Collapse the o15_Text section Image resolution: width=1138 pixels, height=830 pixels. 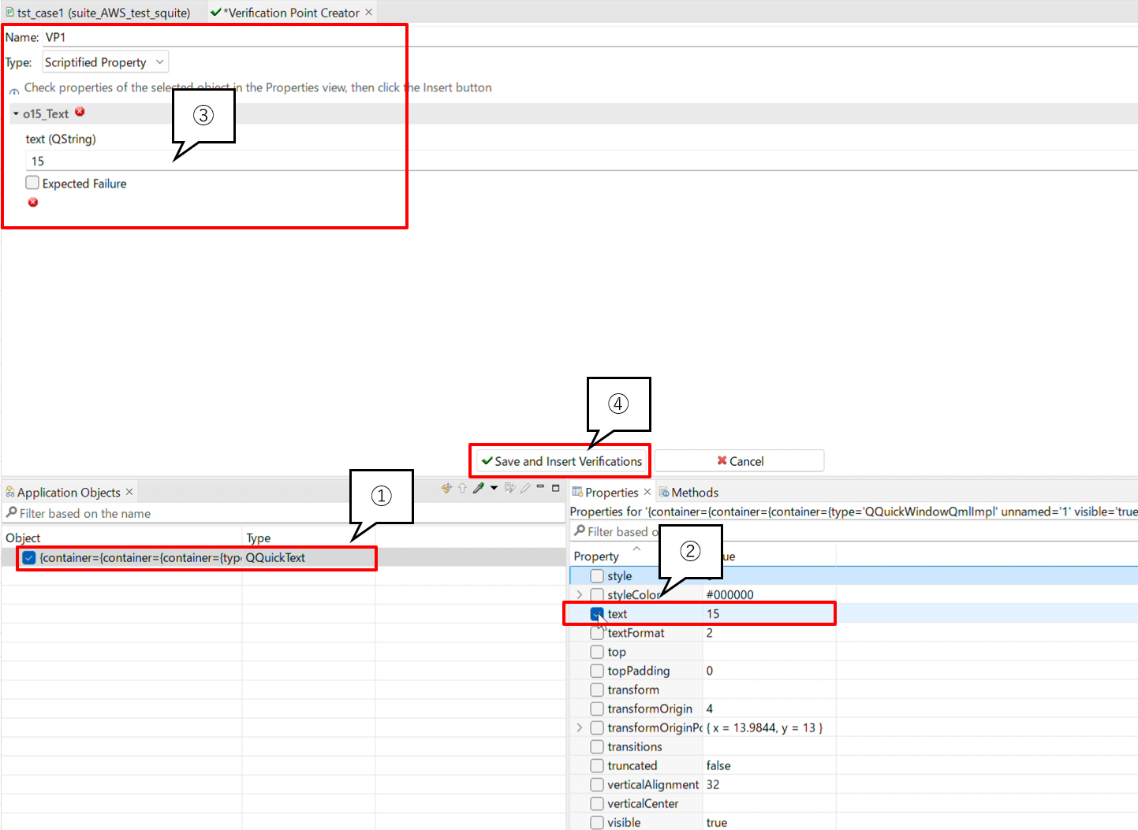coord(16,114)
